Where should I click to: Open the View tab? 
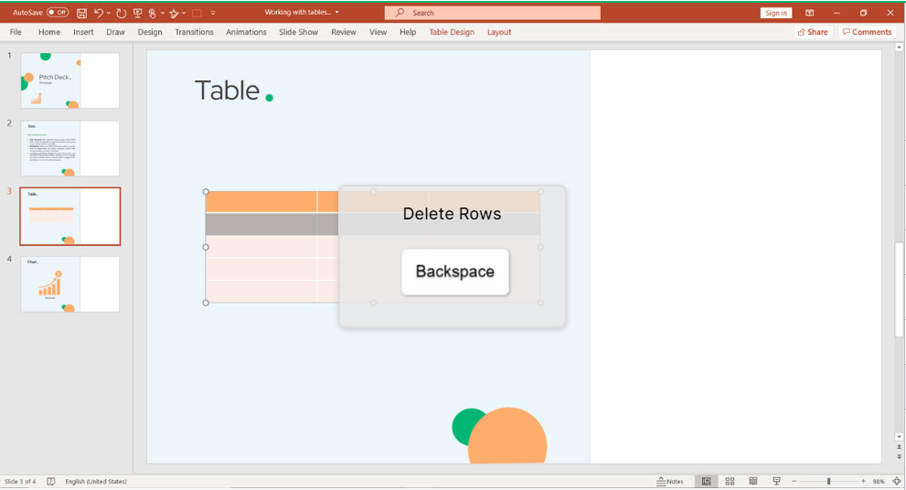click(x=378, y=32)
